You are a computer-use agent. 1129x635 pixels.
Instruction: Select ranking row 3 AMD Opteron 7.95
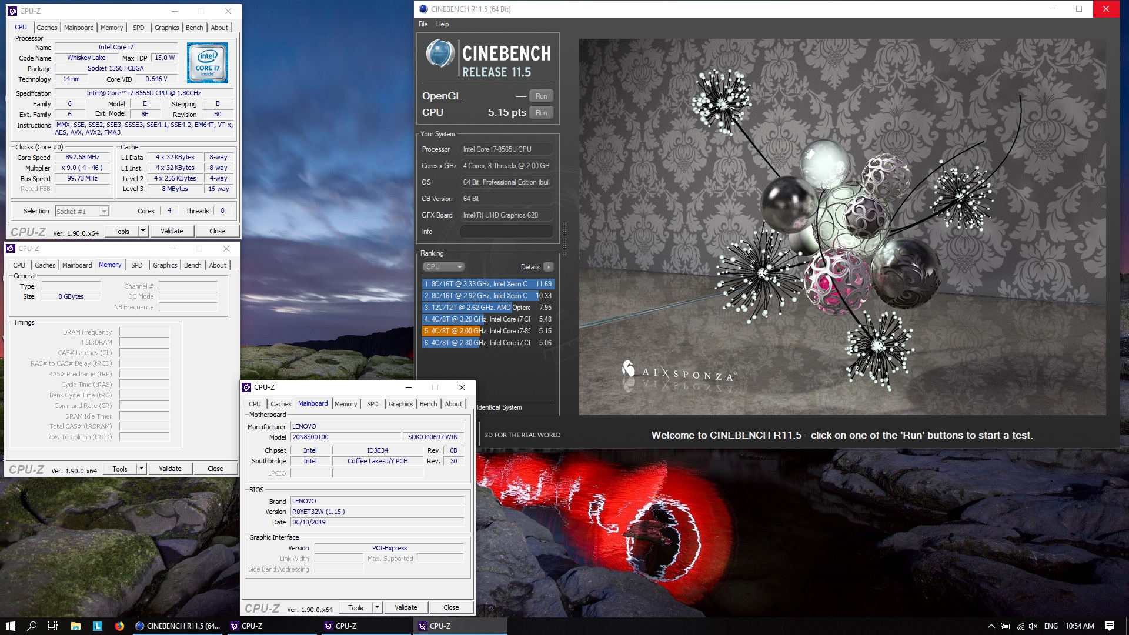point(488,308)
